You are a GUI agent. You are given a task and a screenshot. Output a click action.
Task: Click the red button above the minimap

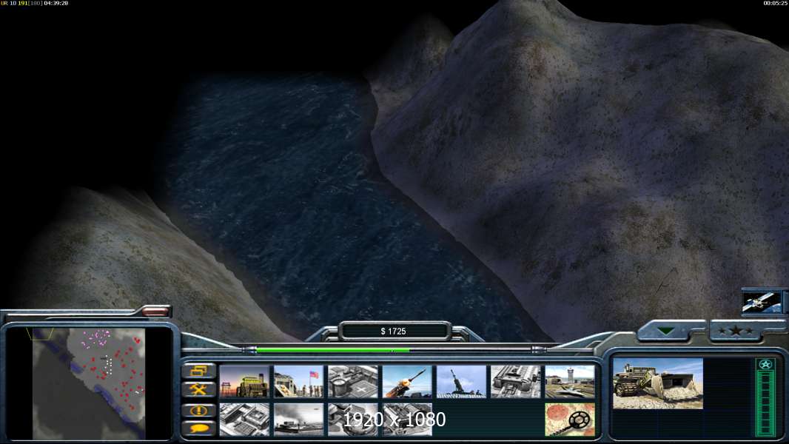(155, 312)
